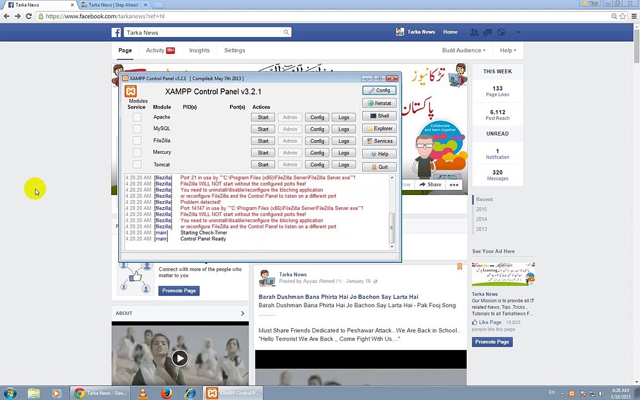The height and width of the screenshot is (400, 640).
Task: Switch to Tarka News Step Ahead tab
Action: (113, 5)
